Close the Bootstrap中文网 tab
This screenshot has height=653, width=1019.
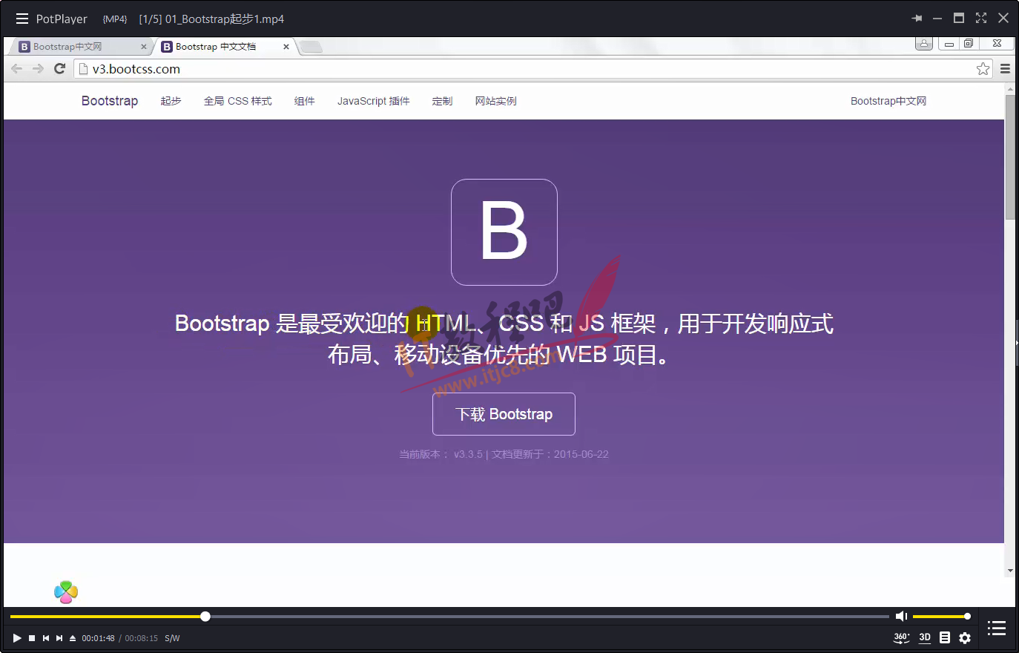click(144, 47)
